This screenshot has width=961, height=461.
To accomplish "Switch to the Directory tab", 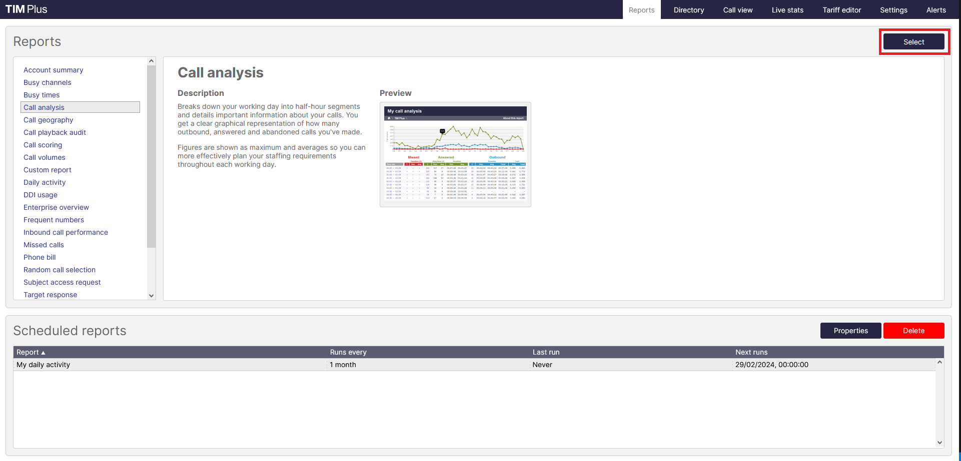I will pos(688,9).
